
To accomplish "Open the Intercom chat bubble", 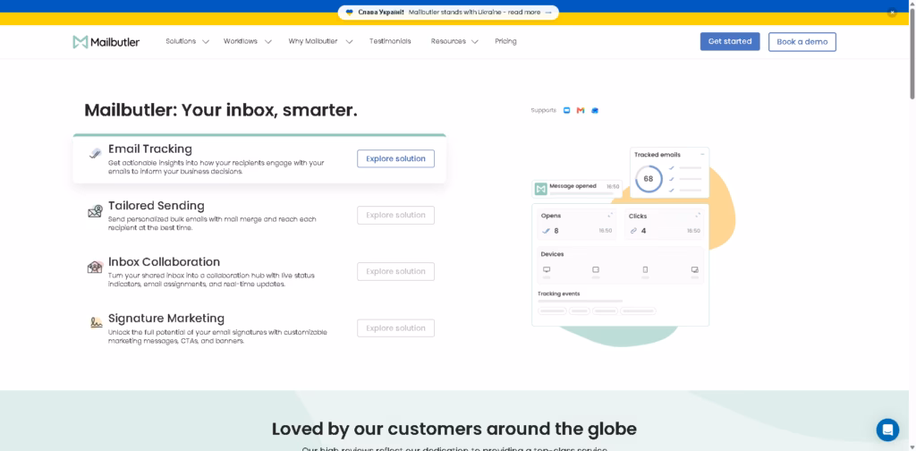I will pos(887,430).
